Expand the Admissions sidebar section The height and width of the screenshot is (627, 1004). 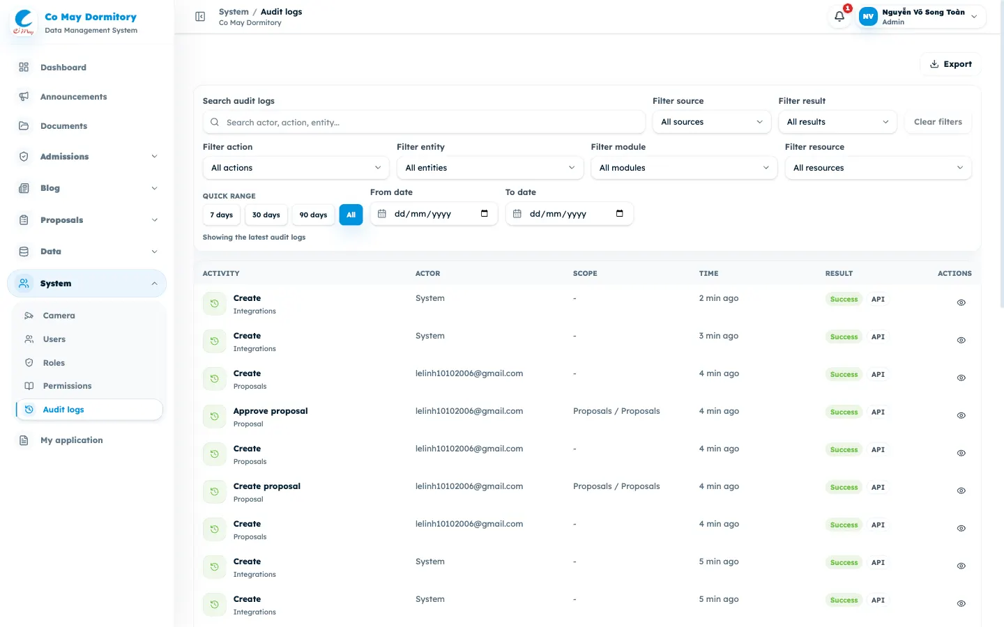[87, 157]
